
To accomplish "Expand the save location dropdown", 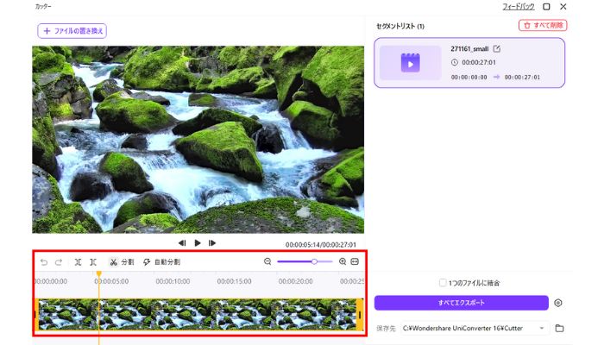I will point(542,329).
